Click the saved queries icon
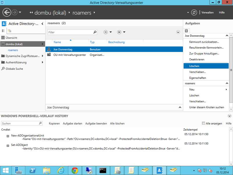Image resolution: width=233 pixels, height=175 pixels. tap(119, 32)
